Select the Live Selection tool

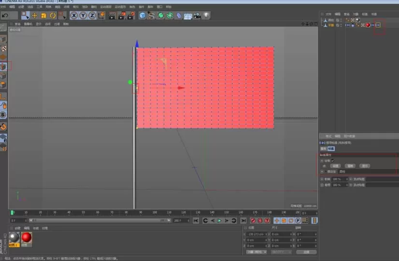click(25, 16)
